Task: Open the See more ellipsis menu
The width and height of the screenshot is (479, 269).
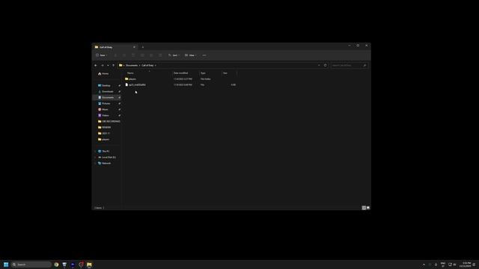Action: [204, 55]
